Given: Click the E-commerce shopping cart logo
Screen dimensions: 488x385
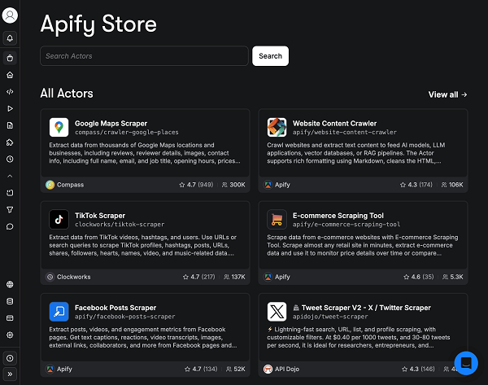Looking at the screenshot, I should coord(277,219).
